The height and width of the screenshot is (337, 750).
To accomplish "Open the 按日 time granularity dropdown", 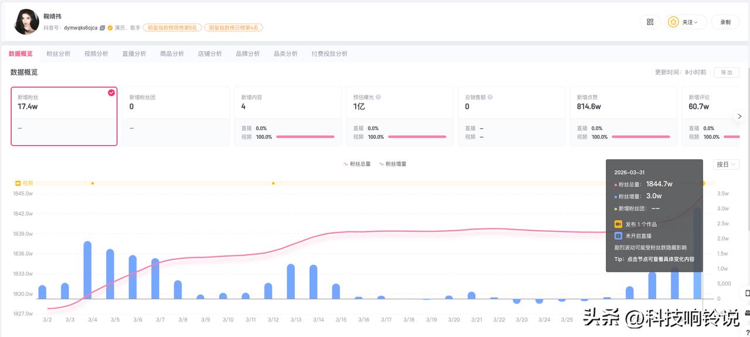I will [x=726, y=164].
